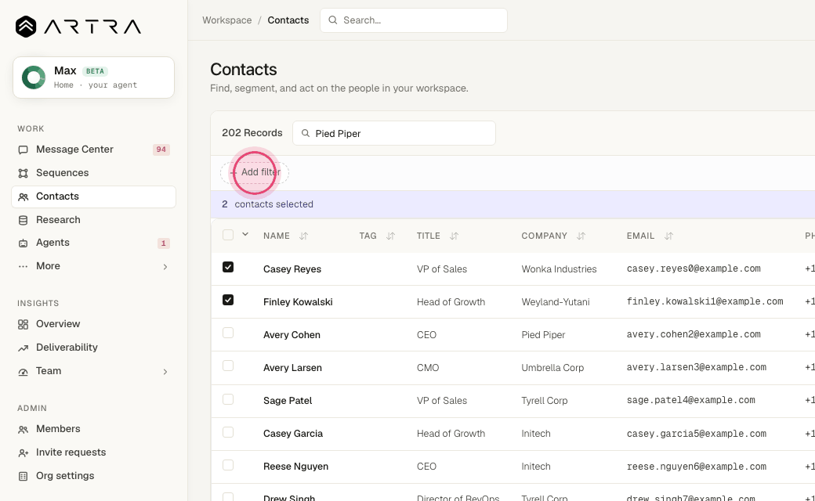This screenshot has height=501, width=815.
Task: Uncheck Finley Kowalski row checkbox
Action: (228, 300)
